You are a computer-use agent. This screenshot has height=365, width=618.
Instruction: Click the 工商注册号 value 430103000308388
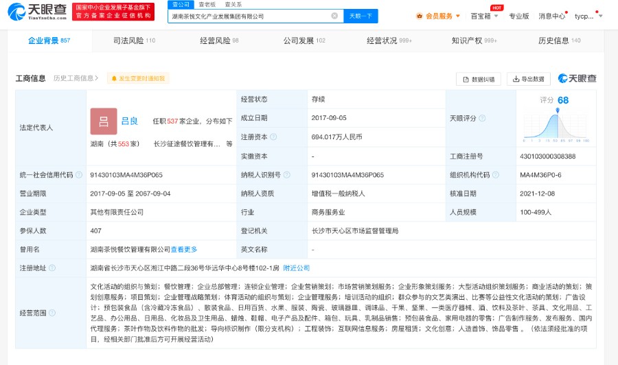(x=547, y=156)
